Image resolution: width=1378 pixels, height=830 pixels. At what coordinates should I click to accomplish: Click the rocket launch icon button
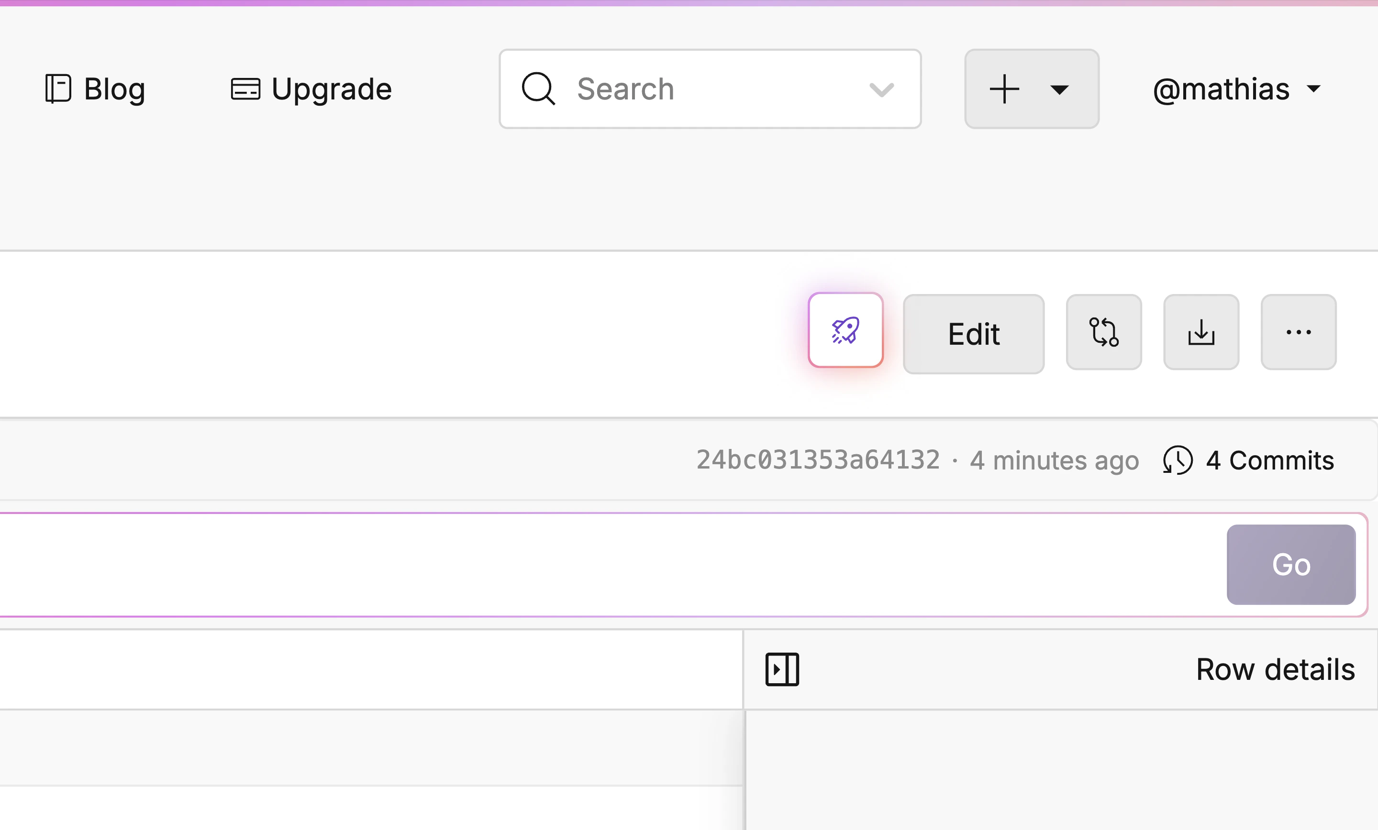pyautogui.click(x=845, y=330)
